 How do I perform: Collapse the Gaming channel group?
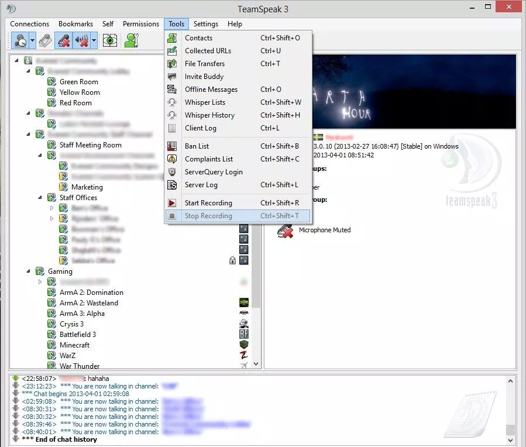pyautogui.click(x=29, y=271)
